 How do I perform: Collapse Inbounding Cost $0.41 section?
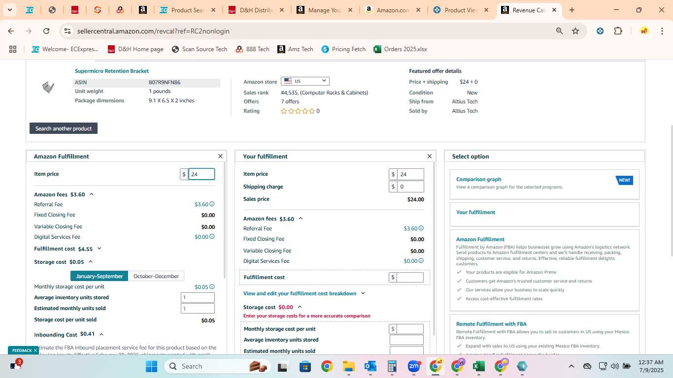tap(101, 335)
